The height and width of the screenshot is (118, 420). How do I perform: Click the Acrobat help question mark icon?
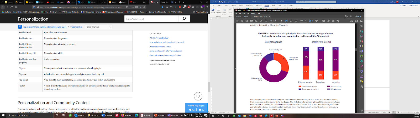pyautogui.click(x=346, y=16)
